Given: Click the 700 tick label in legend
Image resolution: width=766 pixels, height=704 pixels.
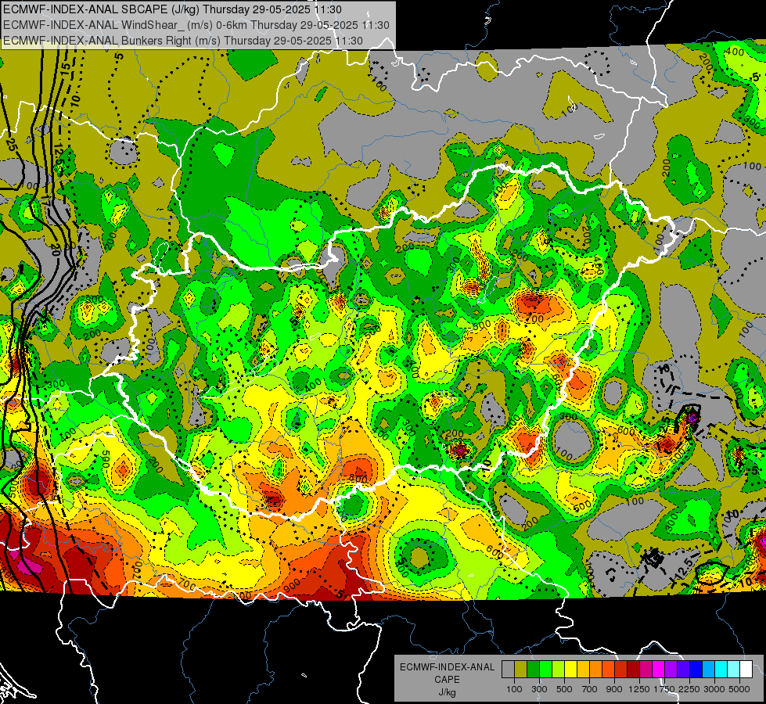Looking at the screenshot, I should click(x=590, y=689).
